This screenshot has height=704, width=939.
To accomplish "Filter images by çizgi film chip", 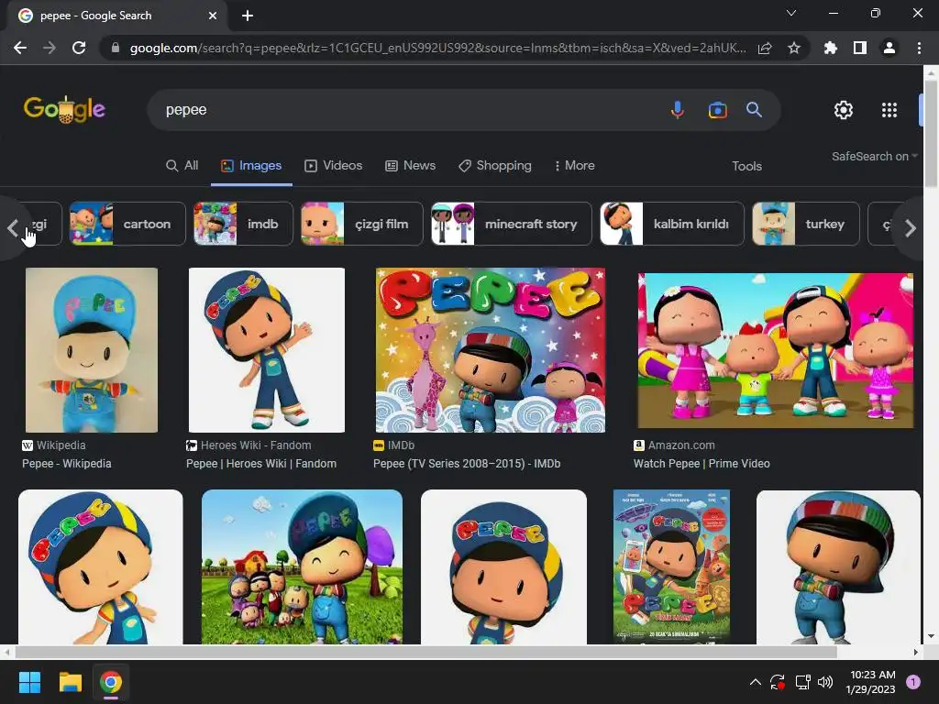I will [361, 224].
